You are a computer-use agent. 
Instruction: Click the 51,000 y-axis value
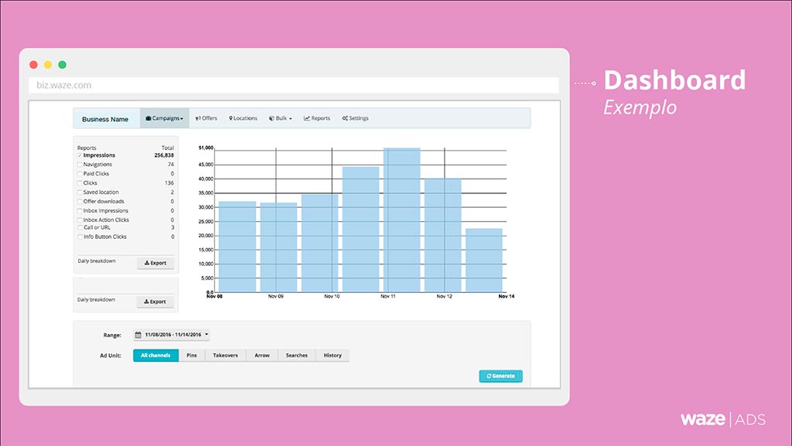206,148
